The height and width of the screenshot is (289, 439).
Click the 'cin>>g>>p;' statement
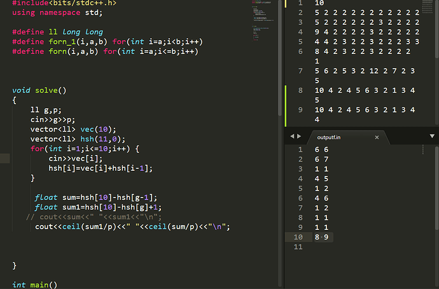[53, 119]
